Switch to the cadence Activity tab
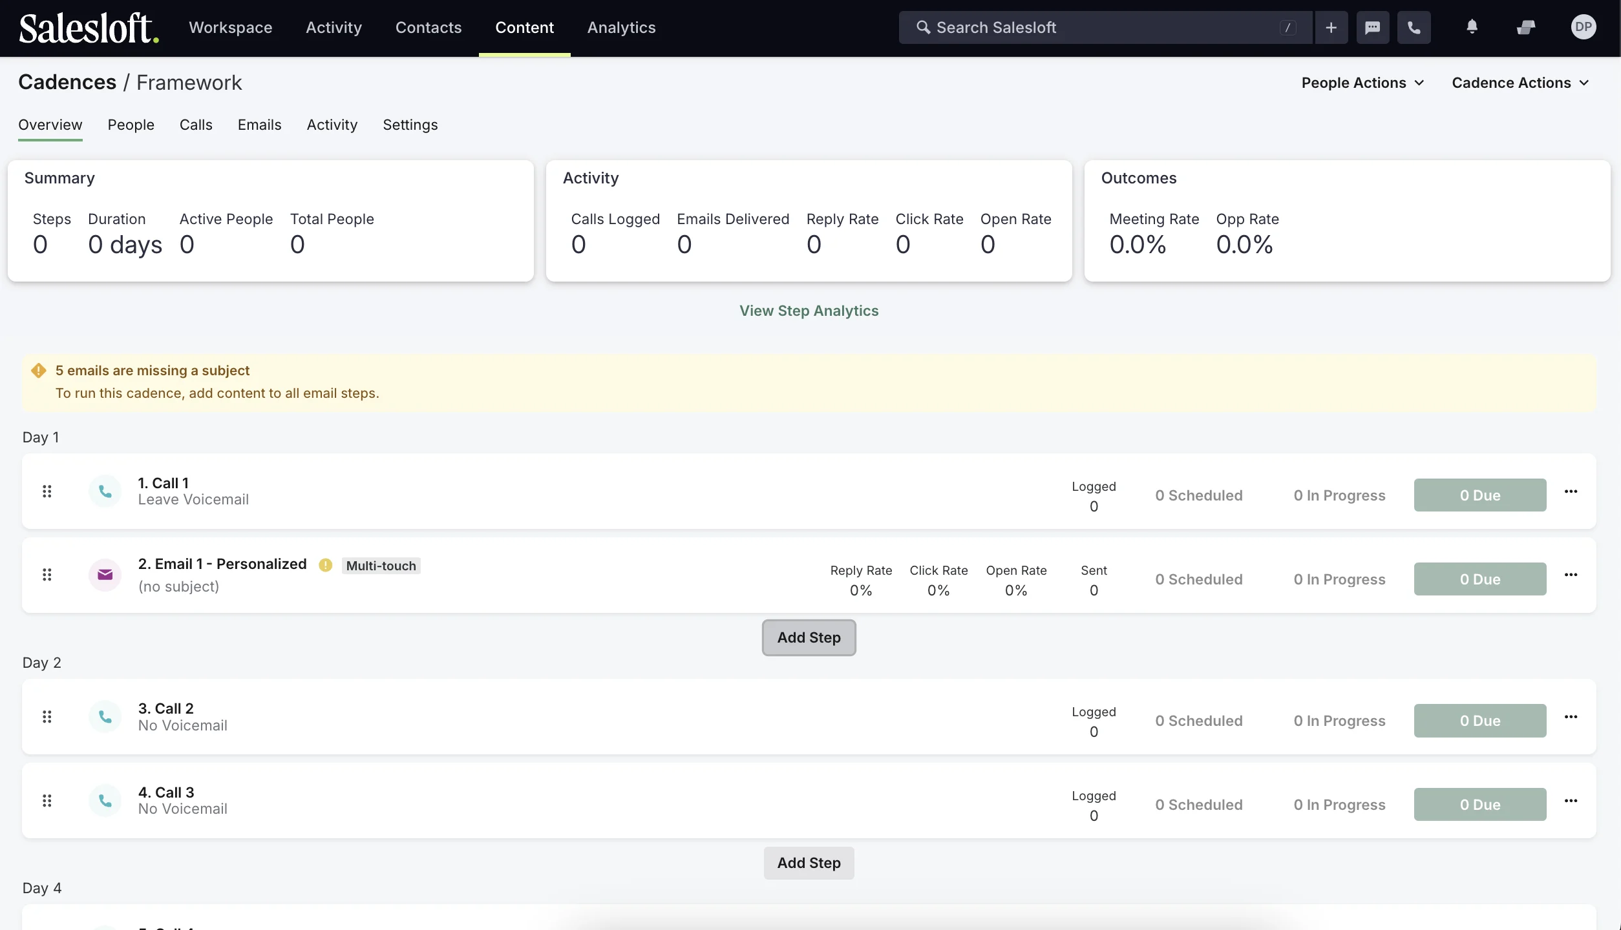1621x930 pixels. click(x=332, y=125)
